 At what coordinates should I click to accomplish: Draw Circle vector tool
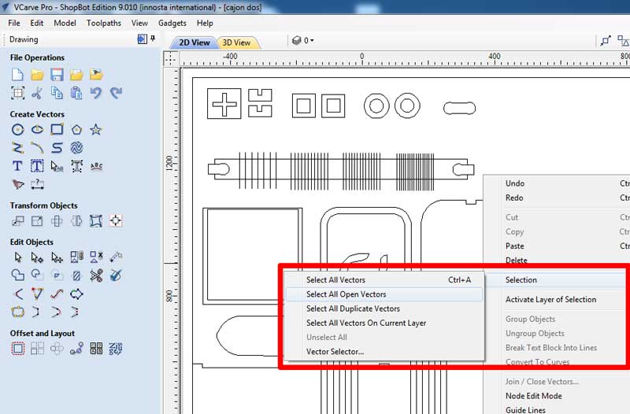tap(17, 129)
